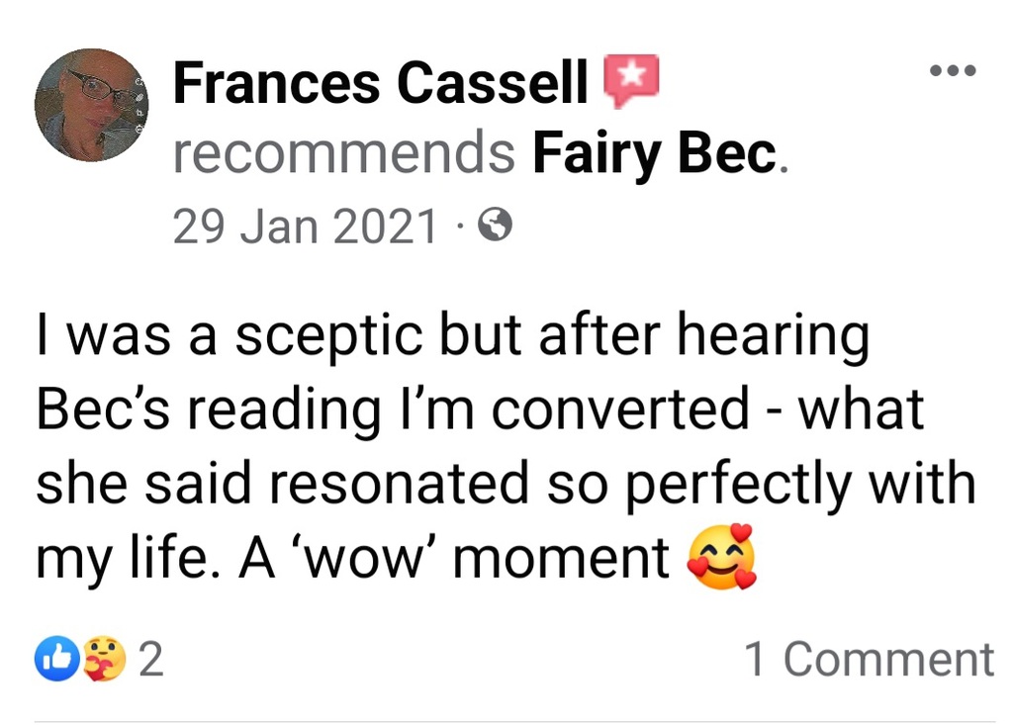This screenshot has height=725, width=1013.
Task: Click the globe public audience icon
Action: [x=495, y=227]
